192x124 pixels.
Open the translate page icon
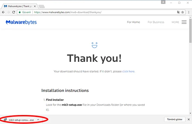tap(179, 12)
